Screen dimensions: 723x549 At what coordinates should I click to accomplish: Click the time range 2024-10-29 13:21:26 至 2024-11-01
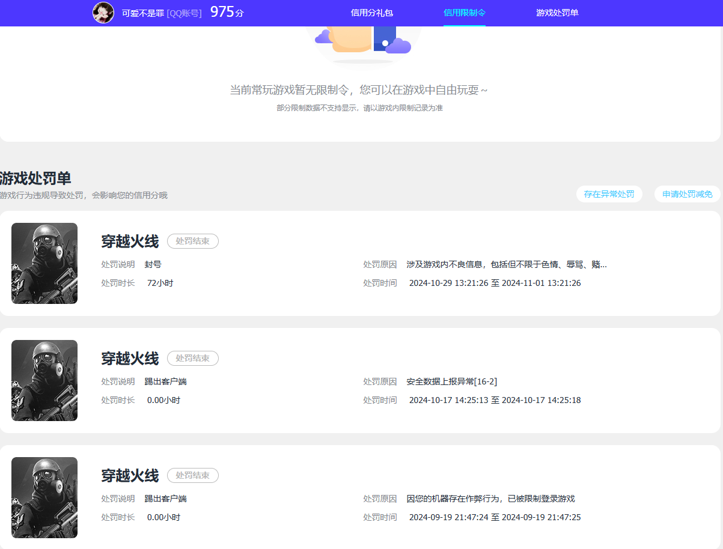coord(495,283)
